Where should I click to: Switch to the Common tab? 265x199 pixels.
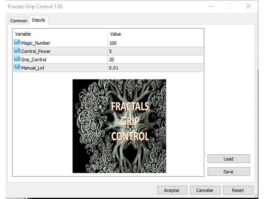19,21
